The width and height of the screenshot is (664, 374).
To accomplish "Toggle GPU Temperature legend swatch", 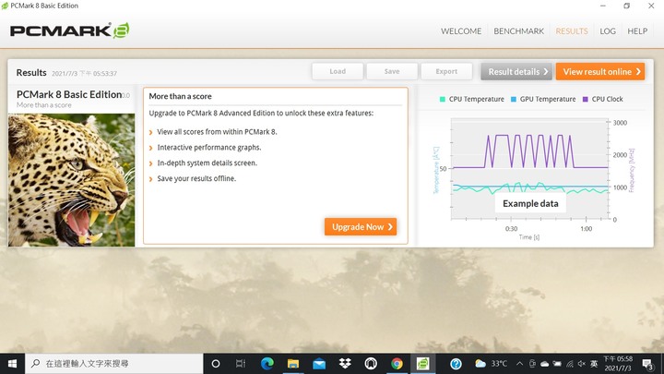I will 514,99.
